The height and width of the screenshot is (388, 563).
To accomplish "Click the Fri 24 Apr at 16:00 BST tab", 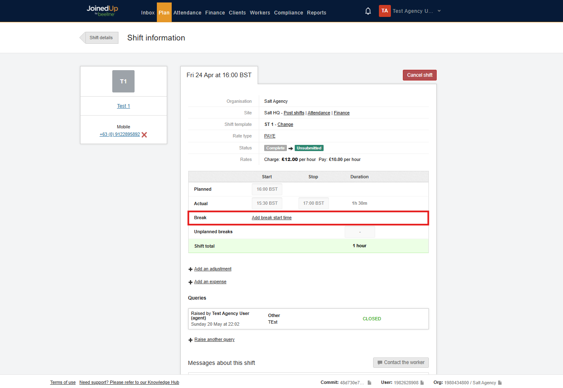I will coord(219,75).
